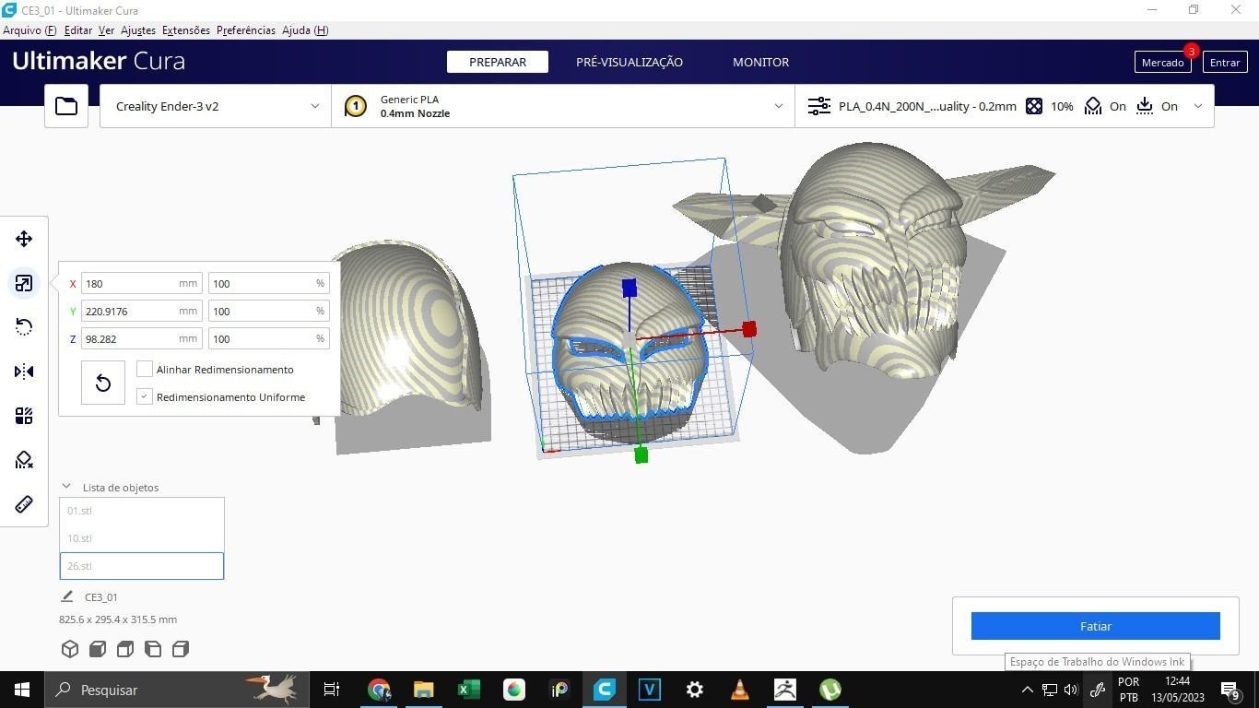
Task: Select the Move tool
Action: click(x=24, y=239)
